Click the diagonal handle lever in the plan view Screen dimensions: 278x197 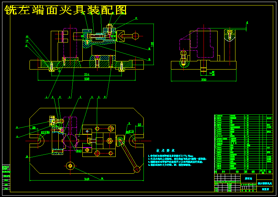pos(129,155)
